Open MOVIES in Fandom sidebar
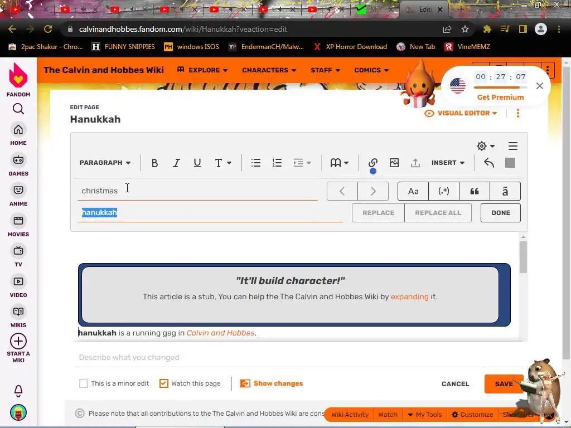571x428 pixels. click(18, 226)
